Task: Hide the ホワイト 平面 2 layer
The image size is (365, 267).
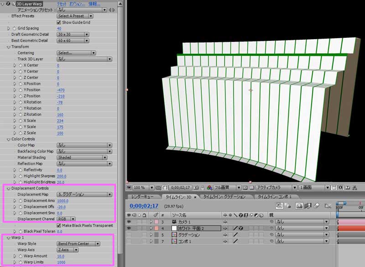Action: pyautogui.click(x=130, y=228)
